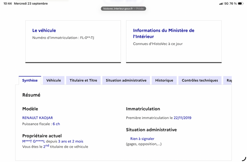The image size is (247, 162).
Task: Click the Résumé heading
Action: point(31,95)
